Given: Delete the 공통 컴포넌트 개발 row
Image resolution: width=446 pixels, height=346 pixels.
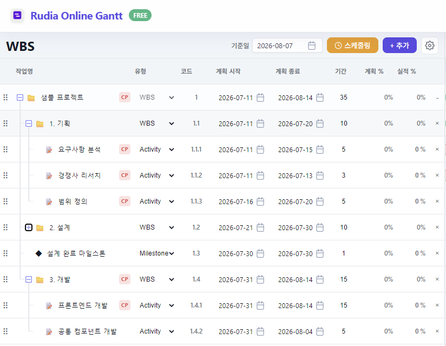Looking at the screenshot, I should [437, 331].
